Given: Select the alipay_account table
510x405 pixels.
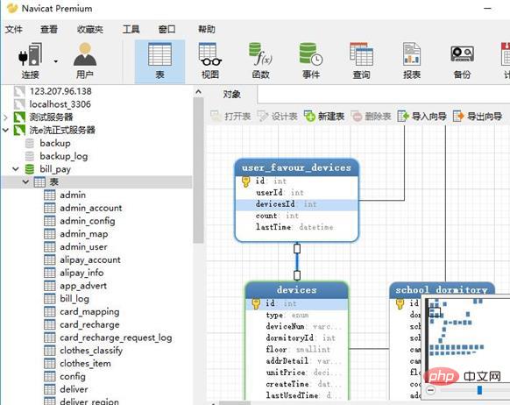Looking at the screenshot, I should (90, 259).
